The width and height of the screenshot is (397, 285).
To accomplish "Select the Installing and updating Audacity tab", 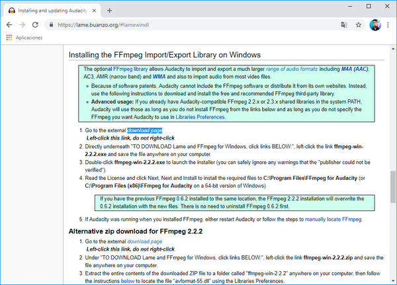I will coord(52,11).
